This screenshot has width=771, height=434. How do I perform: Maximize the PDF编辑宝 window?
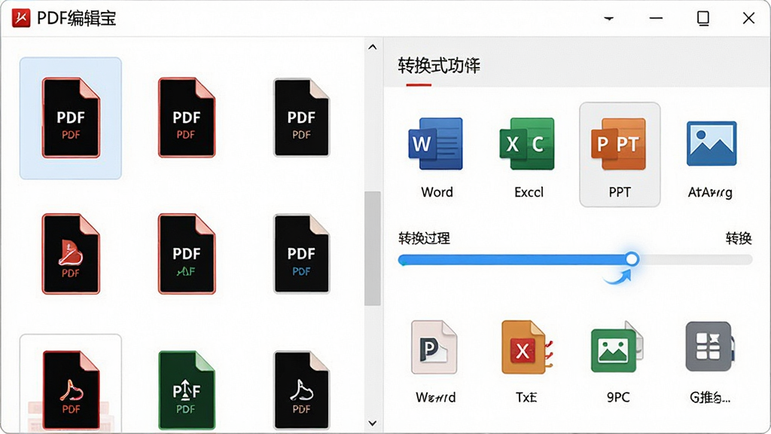[x=703, y=18]
